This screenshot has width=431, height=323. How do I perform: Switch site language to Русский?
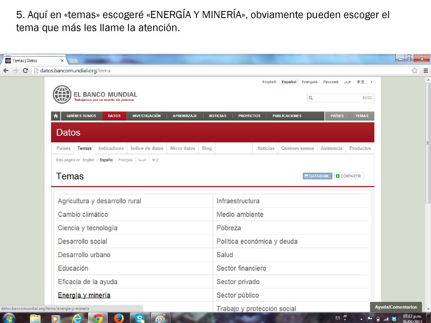click(331, 82)
